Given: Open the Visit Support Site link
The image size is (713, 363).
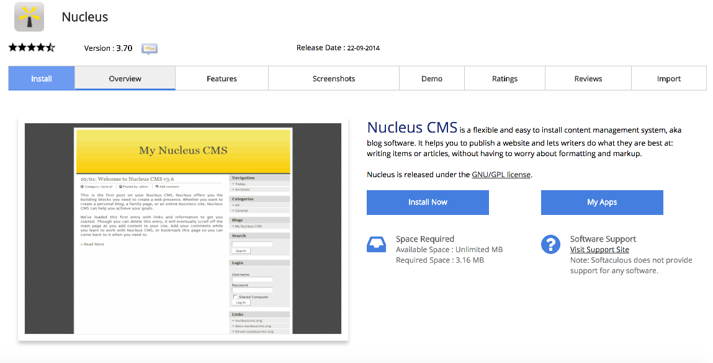Looking at the screenshot, I should [599, 250].
